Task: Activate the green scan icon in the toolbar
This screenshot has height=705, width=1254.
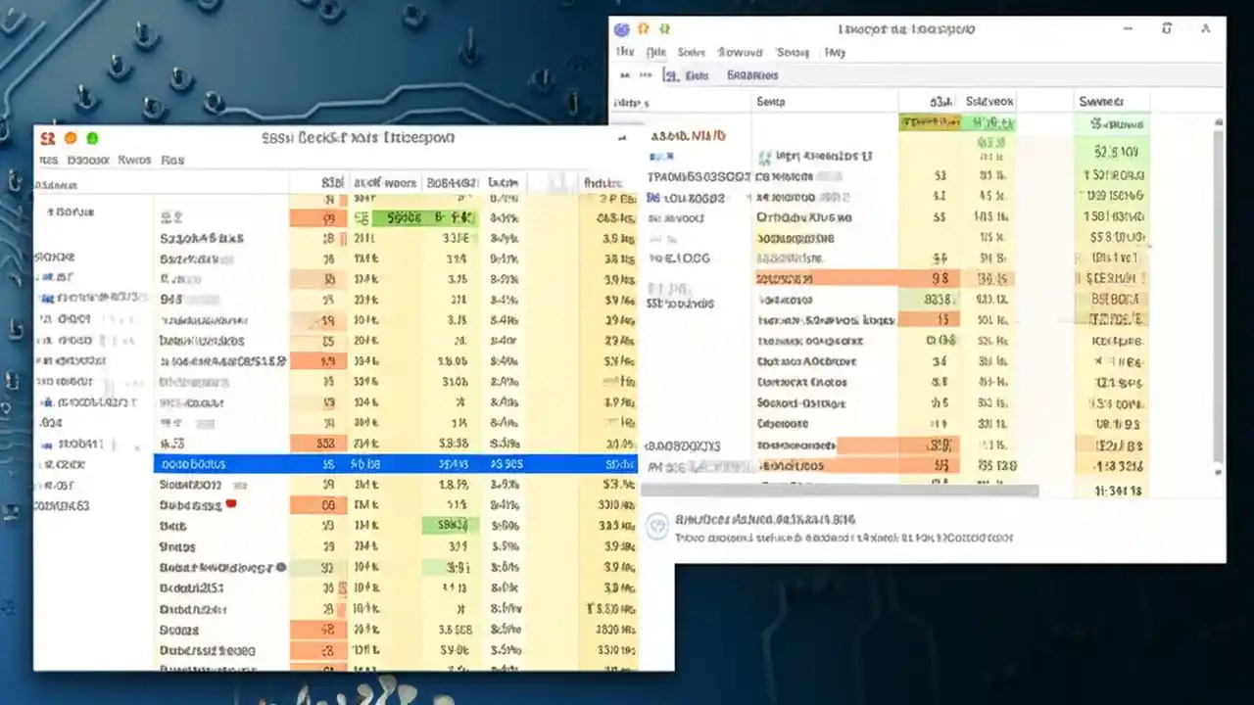Action: click(92, 138)
